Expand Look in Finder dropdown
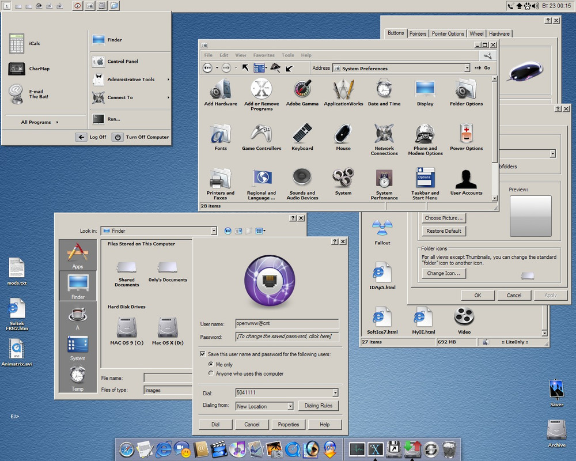The width and height of the screenshot is (576, 461). tap(214, 231)
